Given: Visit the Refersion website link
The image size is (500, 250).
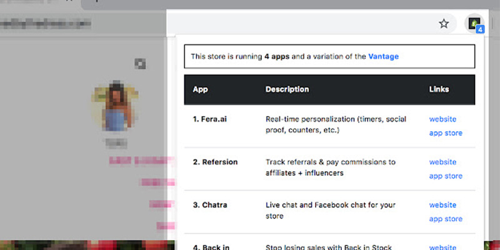Looking at the screenshot, I should pos(442,162).
